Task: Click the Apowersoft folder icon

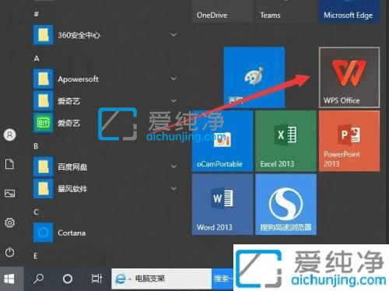Action: point(44,79)
